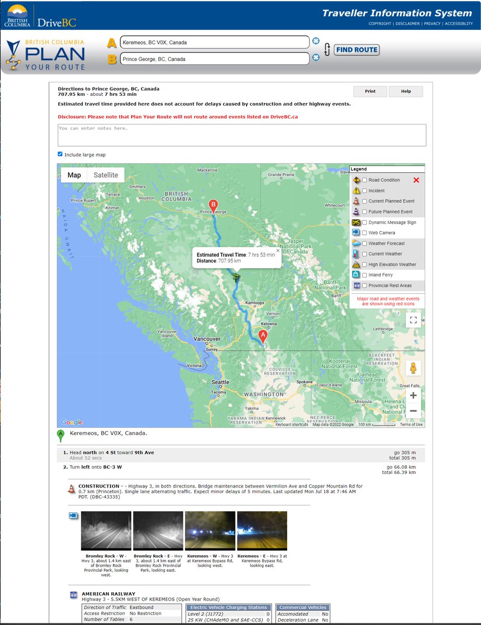Click the red marker B at Prince George
The width and height of the screenshot is (481, 625).
pyautogui.click(x=213, y=206)
